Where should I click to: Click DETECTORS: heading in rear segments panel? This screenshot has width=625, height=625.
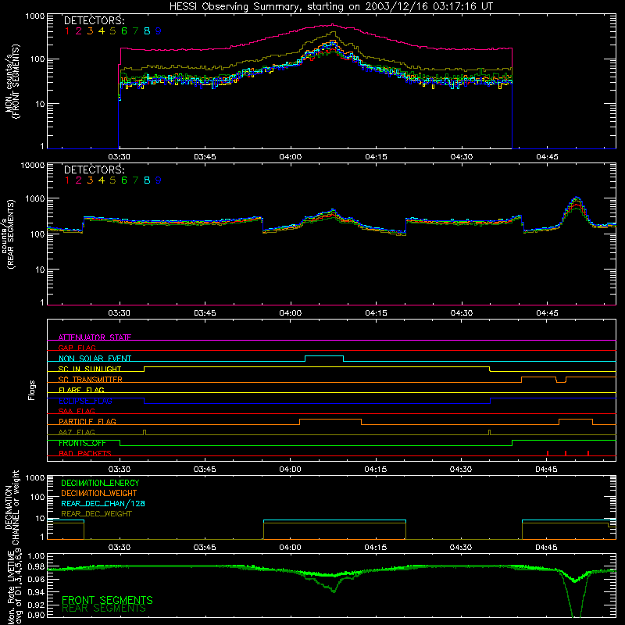[x=94, y=170]
